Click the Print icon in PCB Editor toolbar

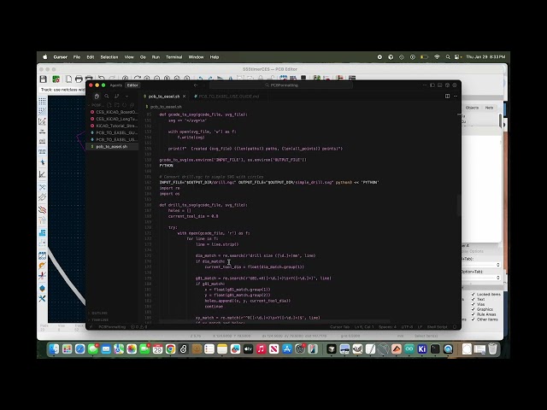pos(79,79)
